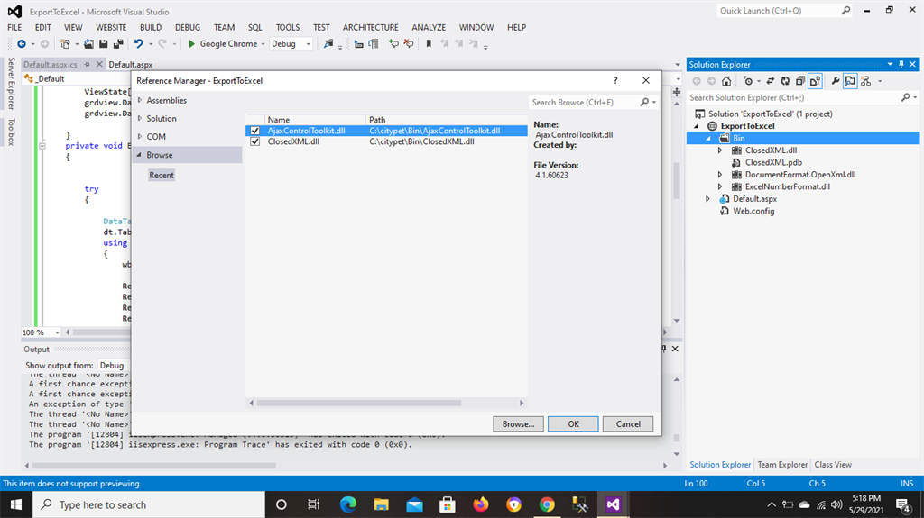Image resolution: width=924 pixels, height=518 pixels.
Task: Click the Search Solution Explorer field
Action: pyautogui.click(x=794, y=97)
